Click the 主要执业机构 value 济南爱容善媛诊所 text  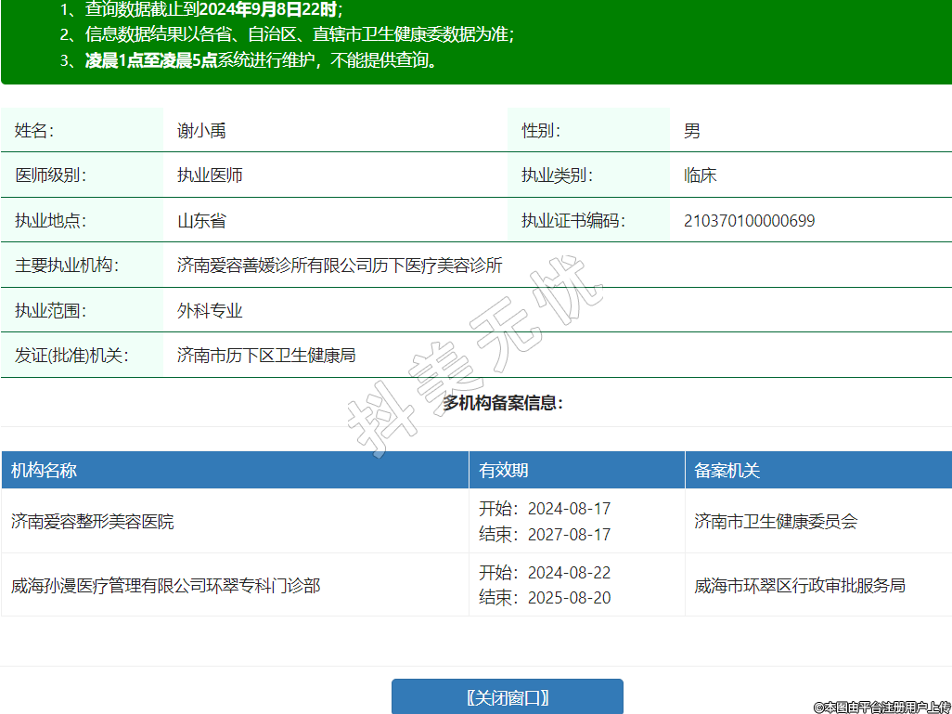pos(340,266)
